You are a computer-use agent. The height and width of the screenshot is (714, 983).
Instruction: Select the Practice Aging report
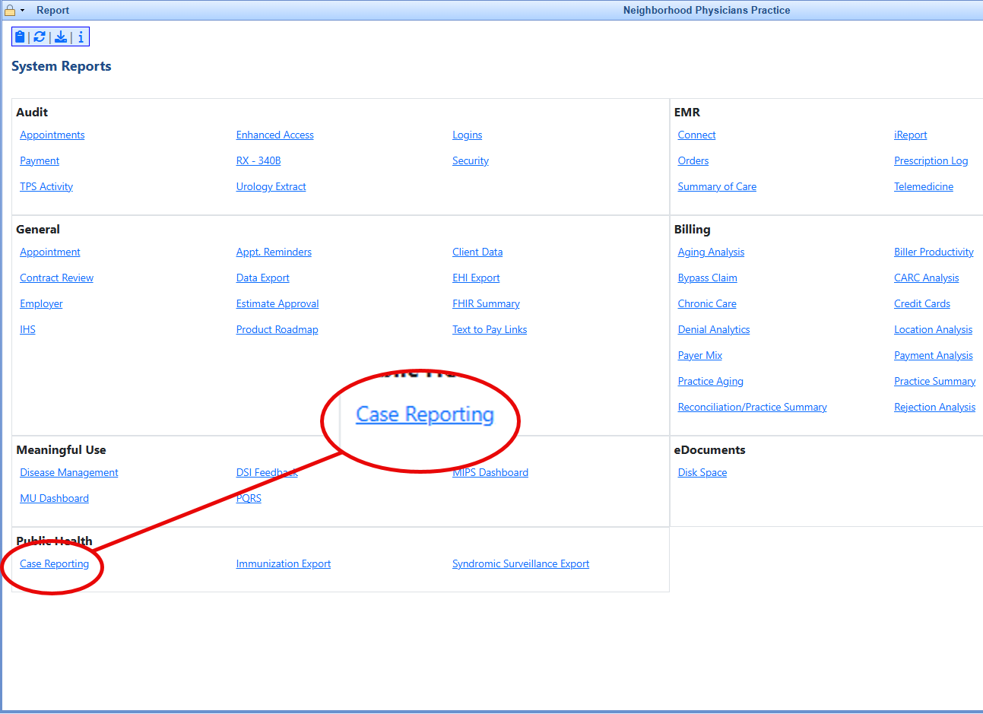point(711,382)
